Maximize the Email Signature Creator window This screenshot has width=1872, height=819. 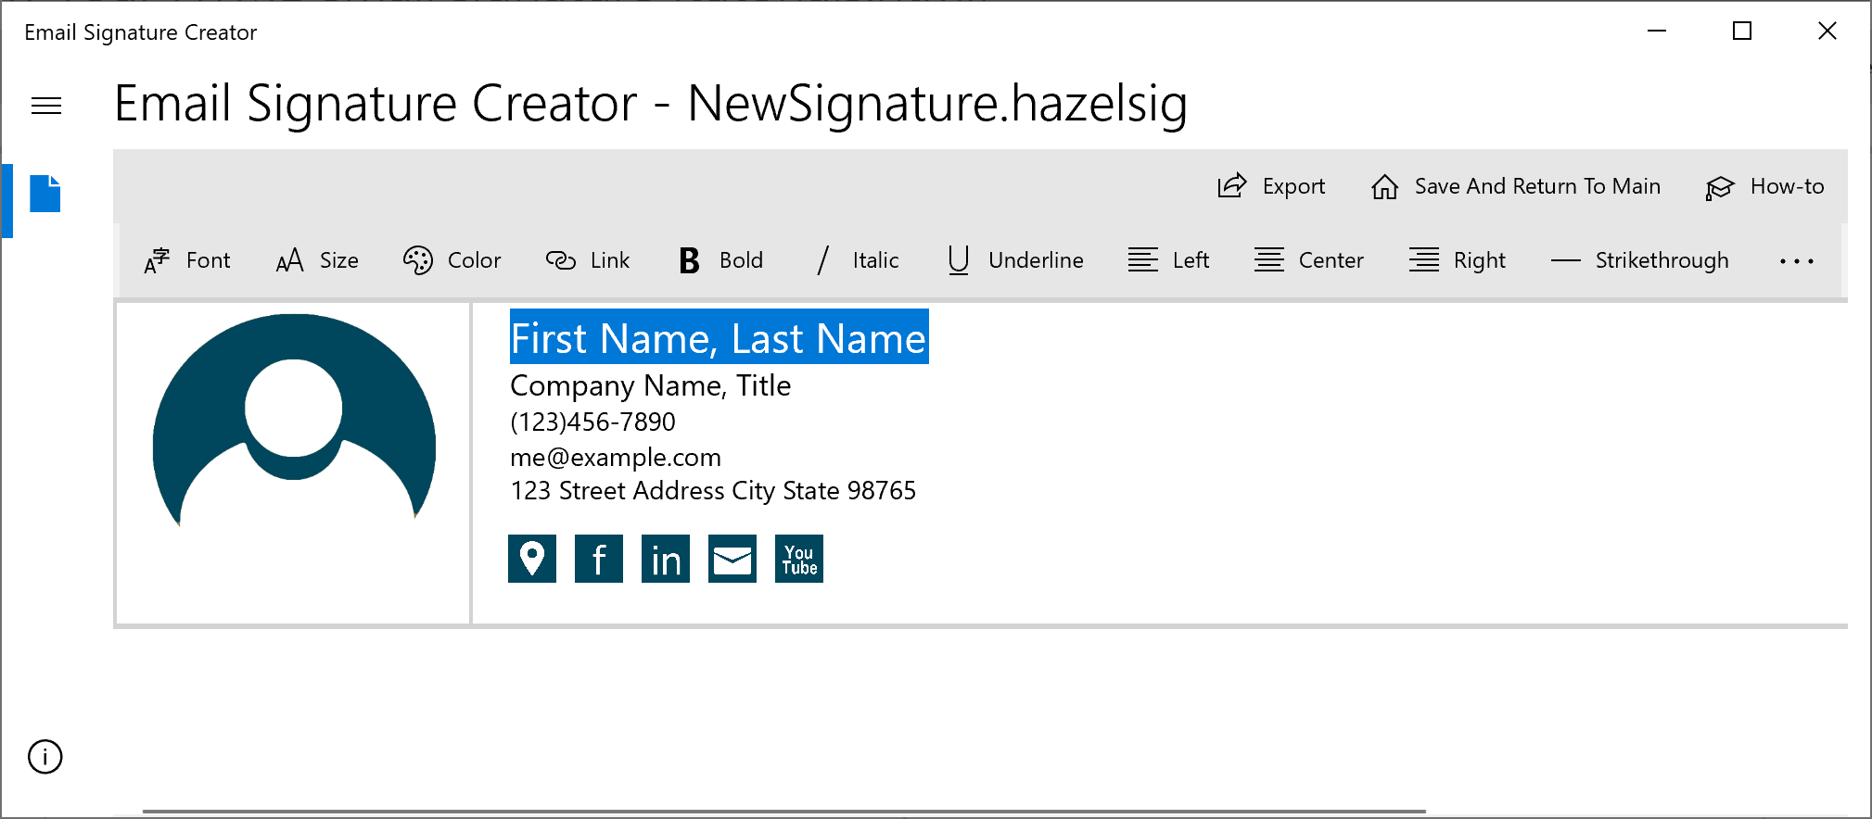[x=1742, y=31]
